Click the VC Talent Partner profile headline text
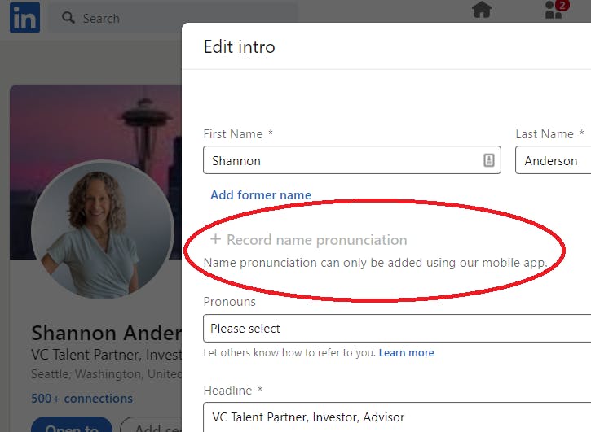Image resolution: width=591 pixels, height=432 pixels. (x=107, y=355)
